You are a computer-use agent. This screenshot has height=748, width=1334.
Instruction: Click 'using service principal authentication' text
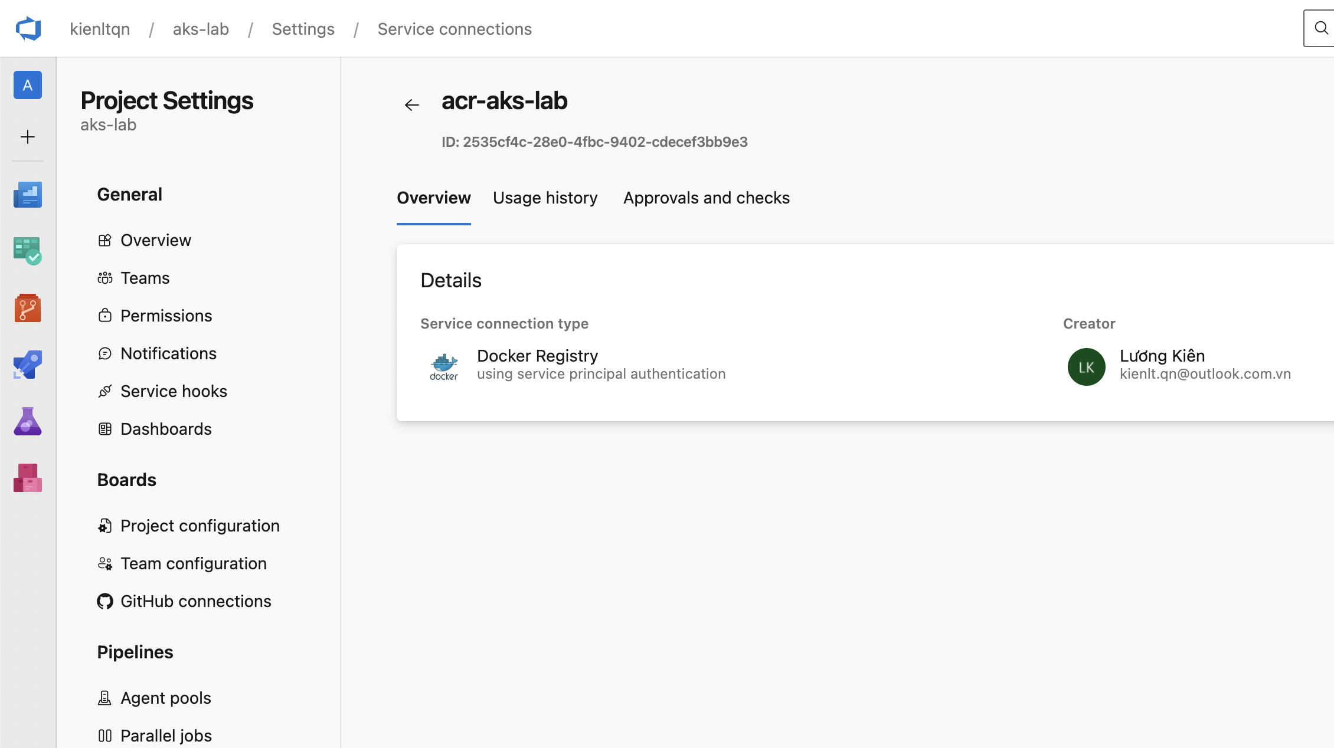pos(601,374)
